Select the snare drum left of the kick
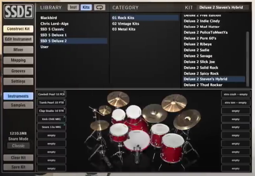 (119, 132)
